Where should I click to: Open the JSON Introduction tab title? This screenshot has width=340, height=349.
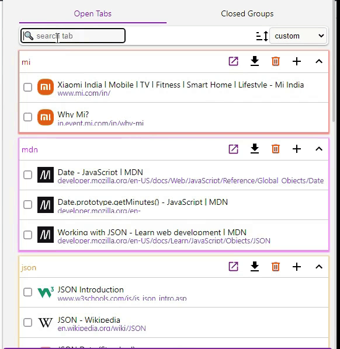point(91,290)
